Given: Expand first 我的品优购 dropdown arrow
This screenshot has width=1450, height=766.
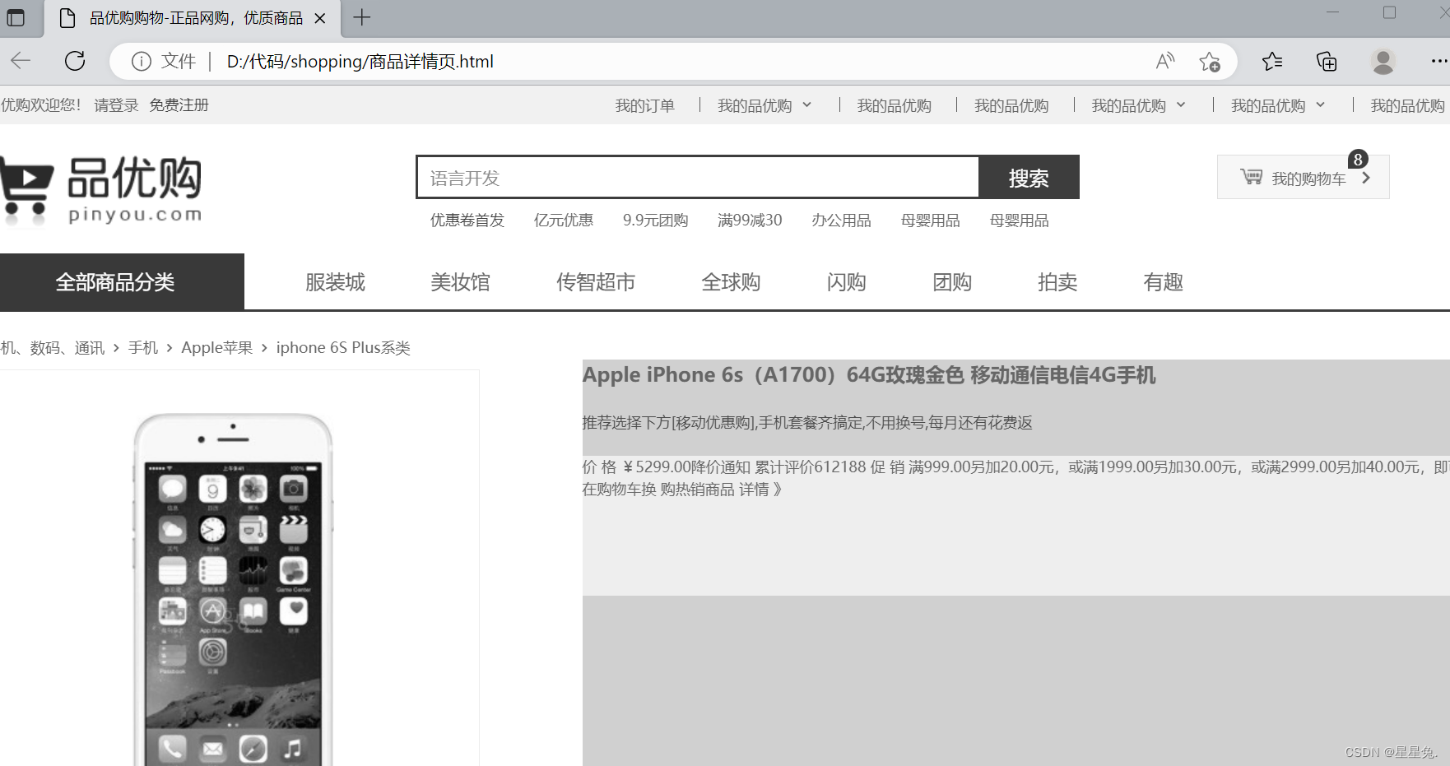Looking at the screenshot, I should [807, 104].
